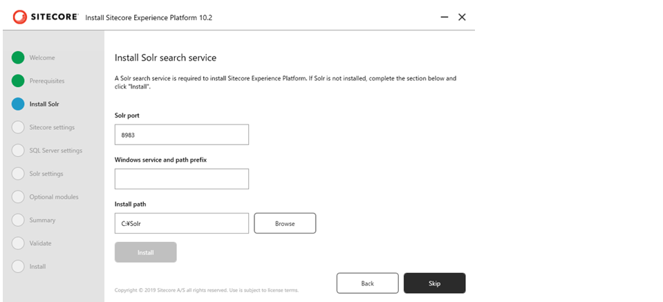This screenshot has width=663, height=302.
Task: Click the Sitecore logo icon
Action: click(19, 17)
